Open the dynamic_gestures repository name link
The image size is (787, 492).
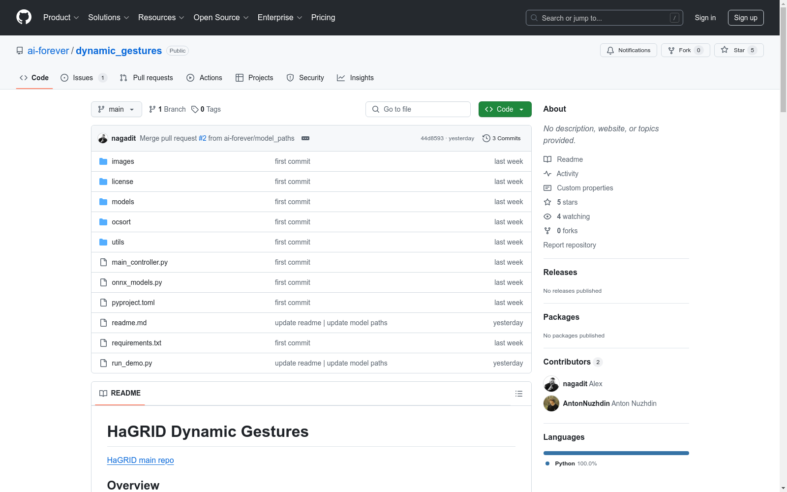coord(119,51)
